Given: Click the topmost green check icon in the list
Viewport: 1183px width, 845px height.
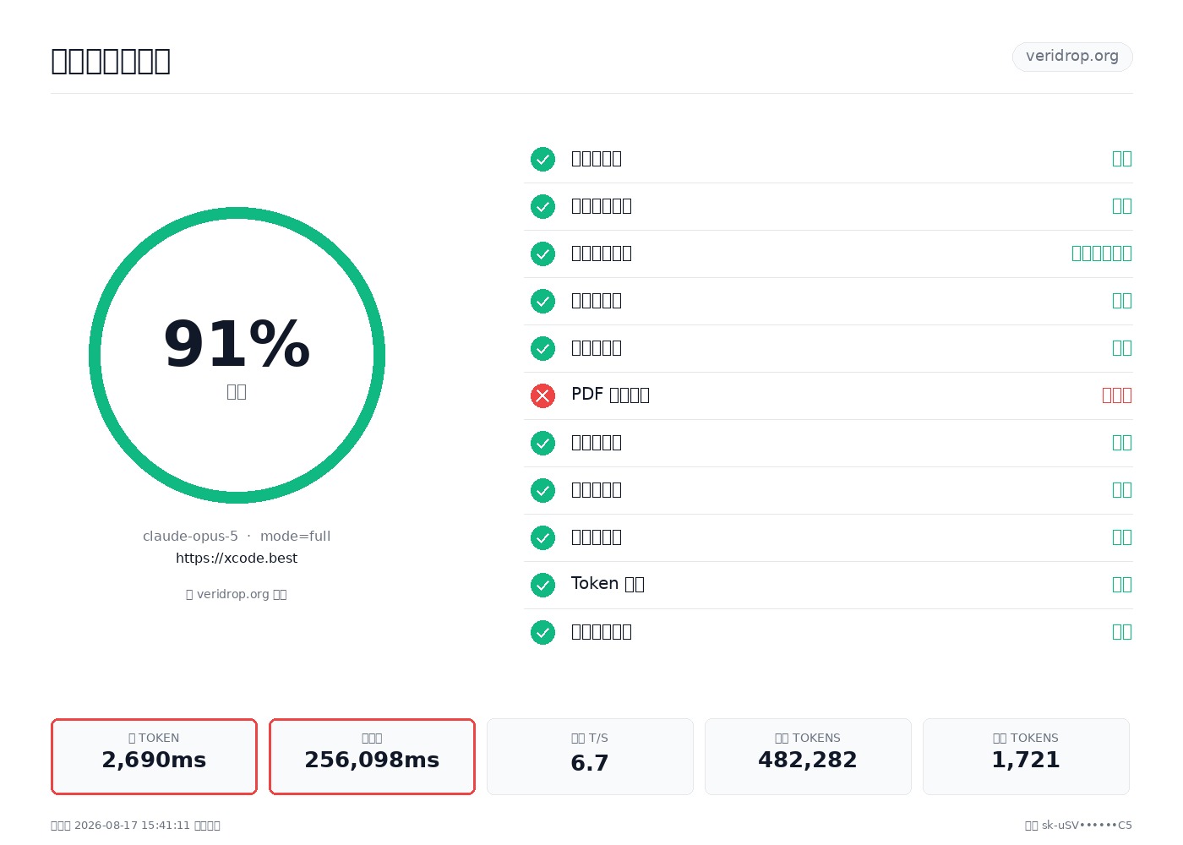Looking at the screenshot, I should [542, 159].
